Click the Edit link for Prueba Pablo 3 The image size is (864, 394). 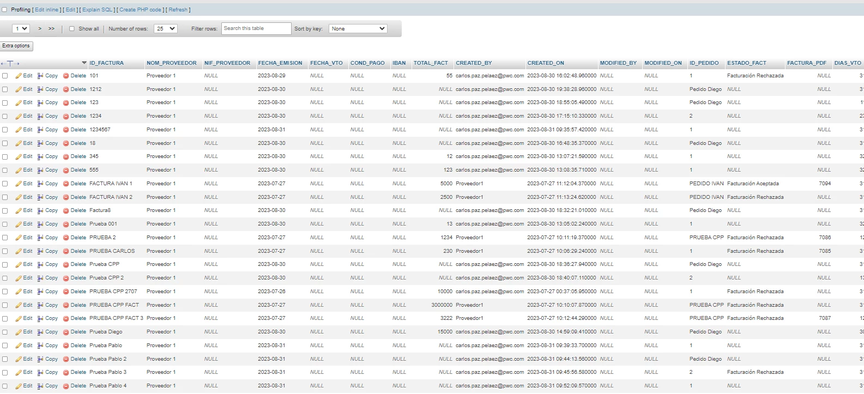[x=28, y=372]
